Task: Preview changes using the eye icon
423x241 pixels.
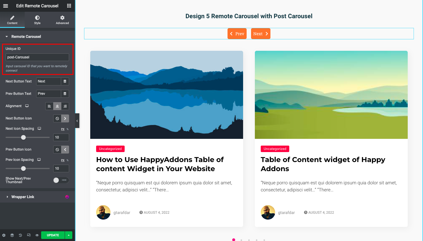Action: coord(36,235)
